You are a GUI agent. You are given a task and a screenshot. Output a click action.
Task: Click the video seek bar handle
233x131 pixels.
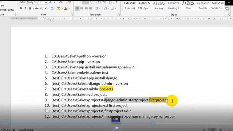coord(154,123)
